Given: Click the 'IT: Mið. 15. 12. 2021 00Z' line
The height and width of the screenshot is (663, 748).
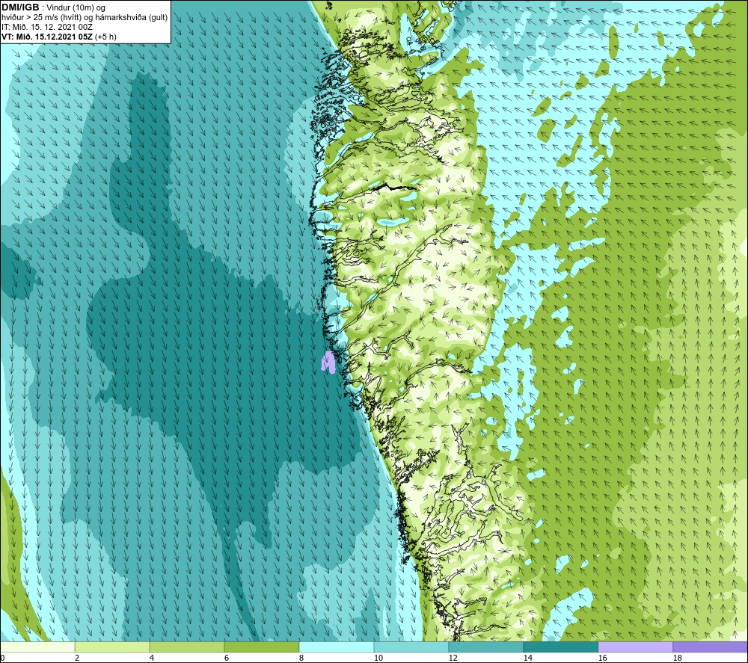Looking at the screenshot, I should (x=46, y=27).
